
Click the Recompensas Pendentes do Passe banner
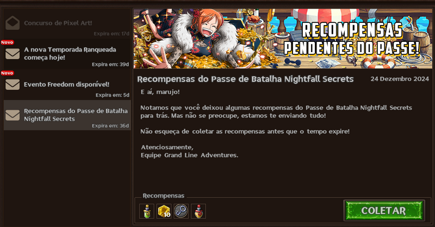[283, 39]
